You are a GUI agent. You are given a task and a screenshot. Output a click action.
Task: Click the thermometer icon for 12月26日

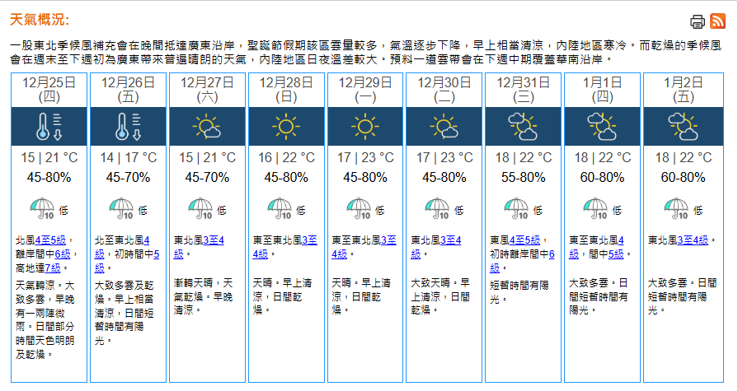[128, 127]
